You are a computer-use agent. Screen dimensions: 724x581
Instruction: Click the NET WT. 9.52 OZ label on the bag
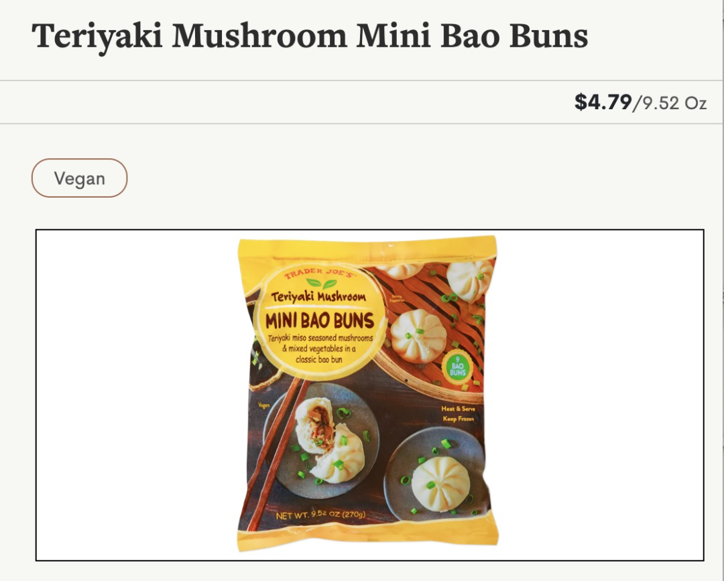[320, 515]
